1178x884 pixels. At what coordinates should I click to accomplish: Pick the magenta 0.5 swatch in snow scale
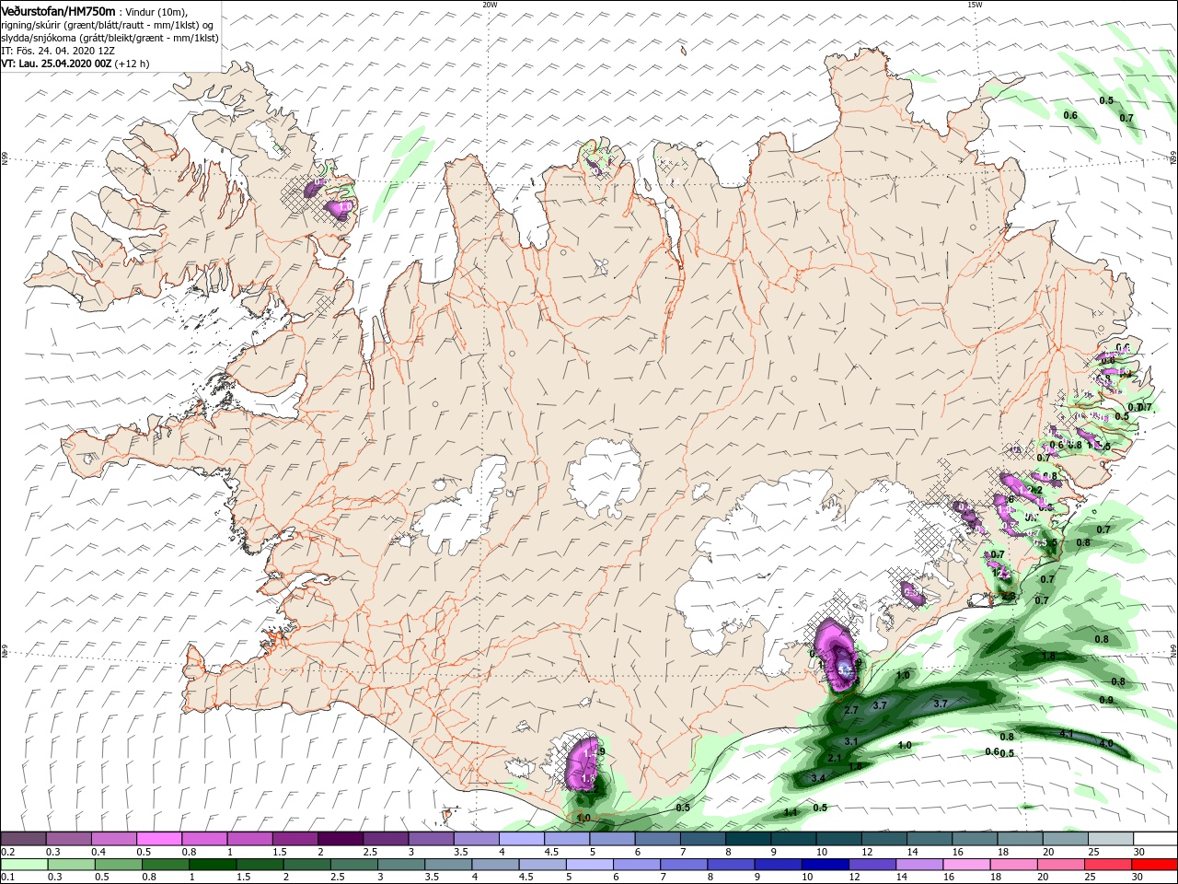tap(159, 838)
